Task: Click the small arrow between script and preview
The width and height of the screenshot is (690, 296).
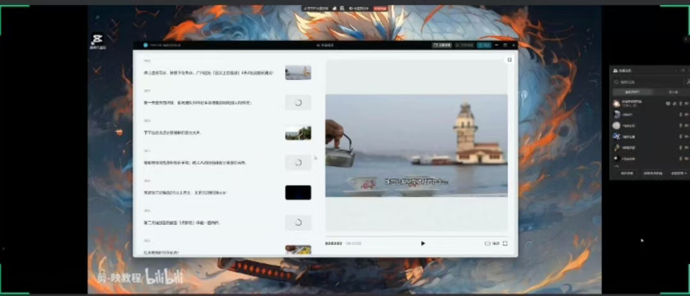Action: coord(315,157)
